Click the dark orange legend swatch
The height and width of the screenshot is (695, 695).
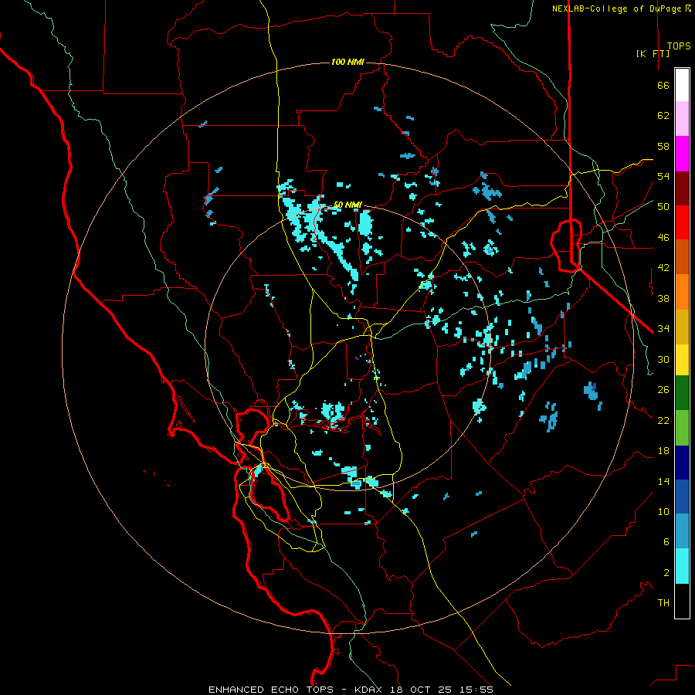coord(682,257)
